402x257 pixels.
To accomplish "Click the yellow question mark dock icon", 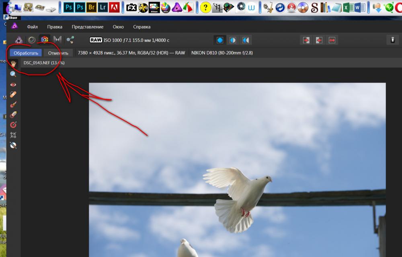I will tap(205, 8).
